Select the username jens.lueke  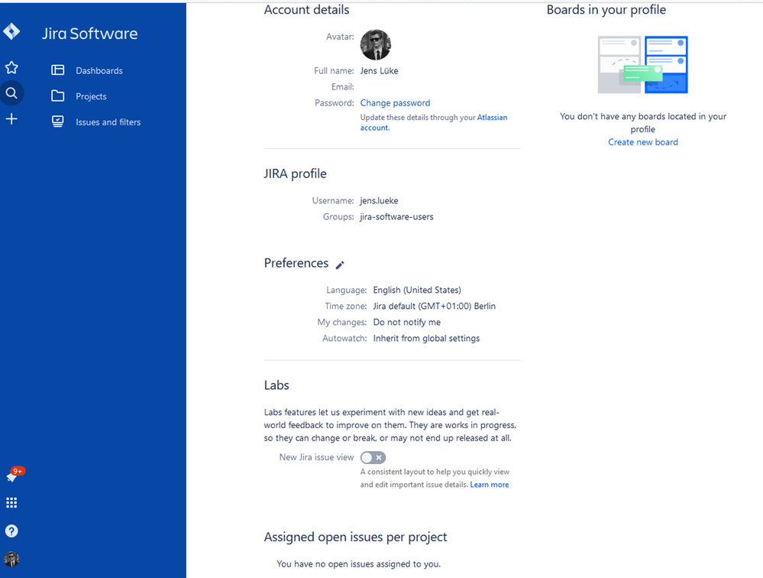tap(379, 200)
